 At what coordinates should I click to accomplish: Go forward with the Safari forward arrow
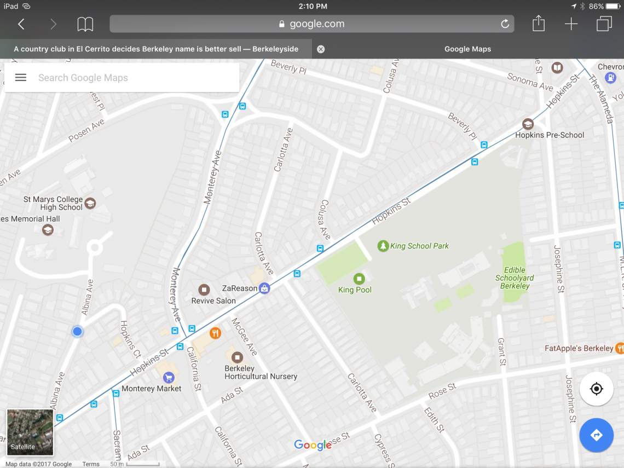point(53,24)
